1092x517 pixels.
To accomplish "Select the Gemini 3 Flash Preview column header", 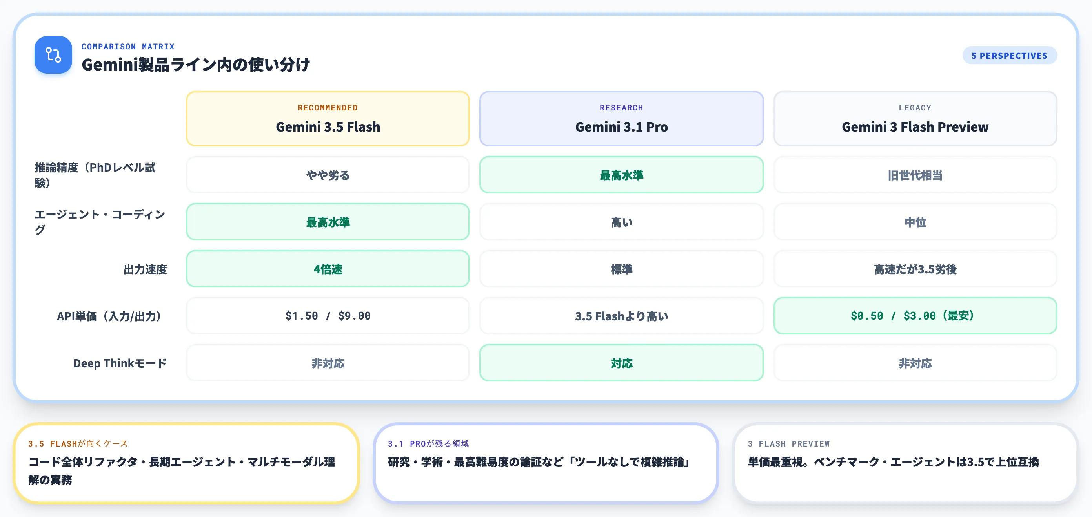I will (x=915, y=119).
